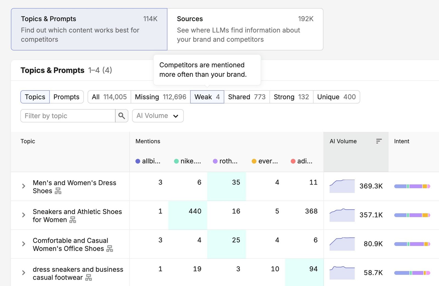Open Men's and Women's Dress Shoes topic

point(74,187)
